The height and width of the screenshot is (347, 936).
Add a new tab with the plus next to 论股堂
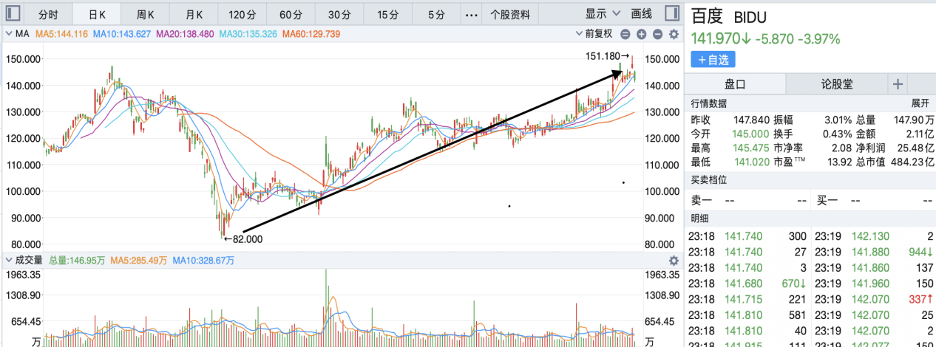point(898,83)
